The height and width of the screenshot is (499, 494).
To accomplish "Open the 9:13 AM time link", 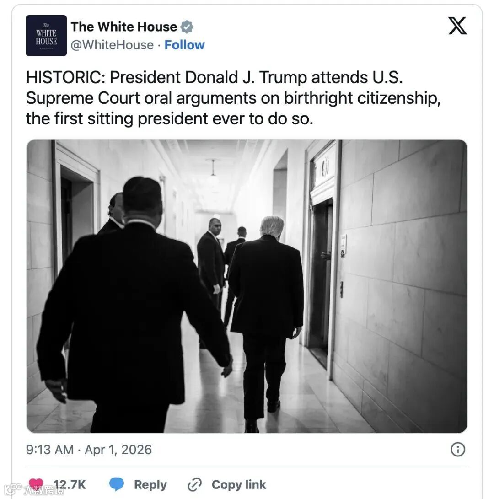I will [50, 450].
